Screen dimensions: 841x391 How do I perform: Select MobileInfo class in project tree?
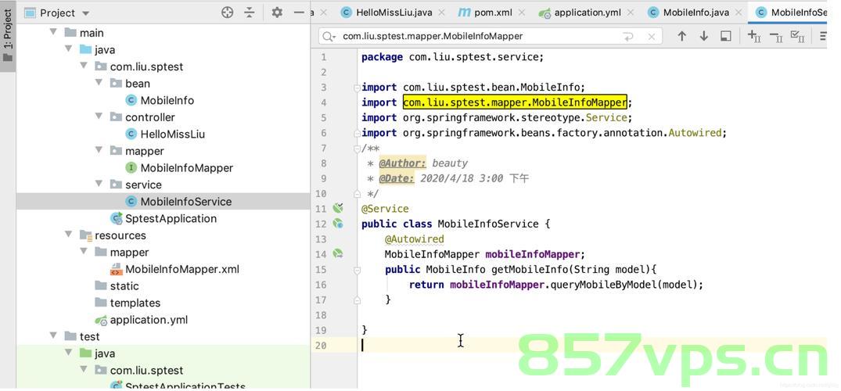coord(167,100)
